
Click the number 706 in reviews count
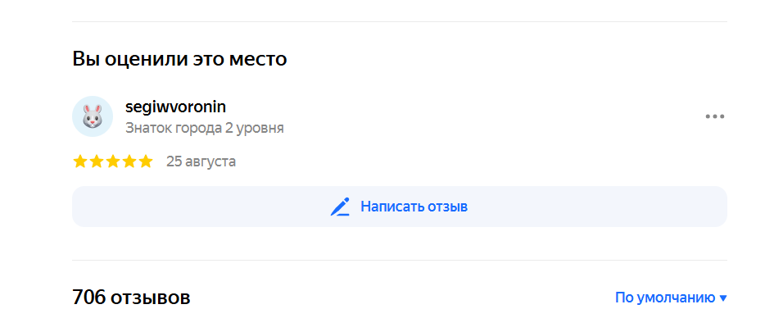(89, 298)
